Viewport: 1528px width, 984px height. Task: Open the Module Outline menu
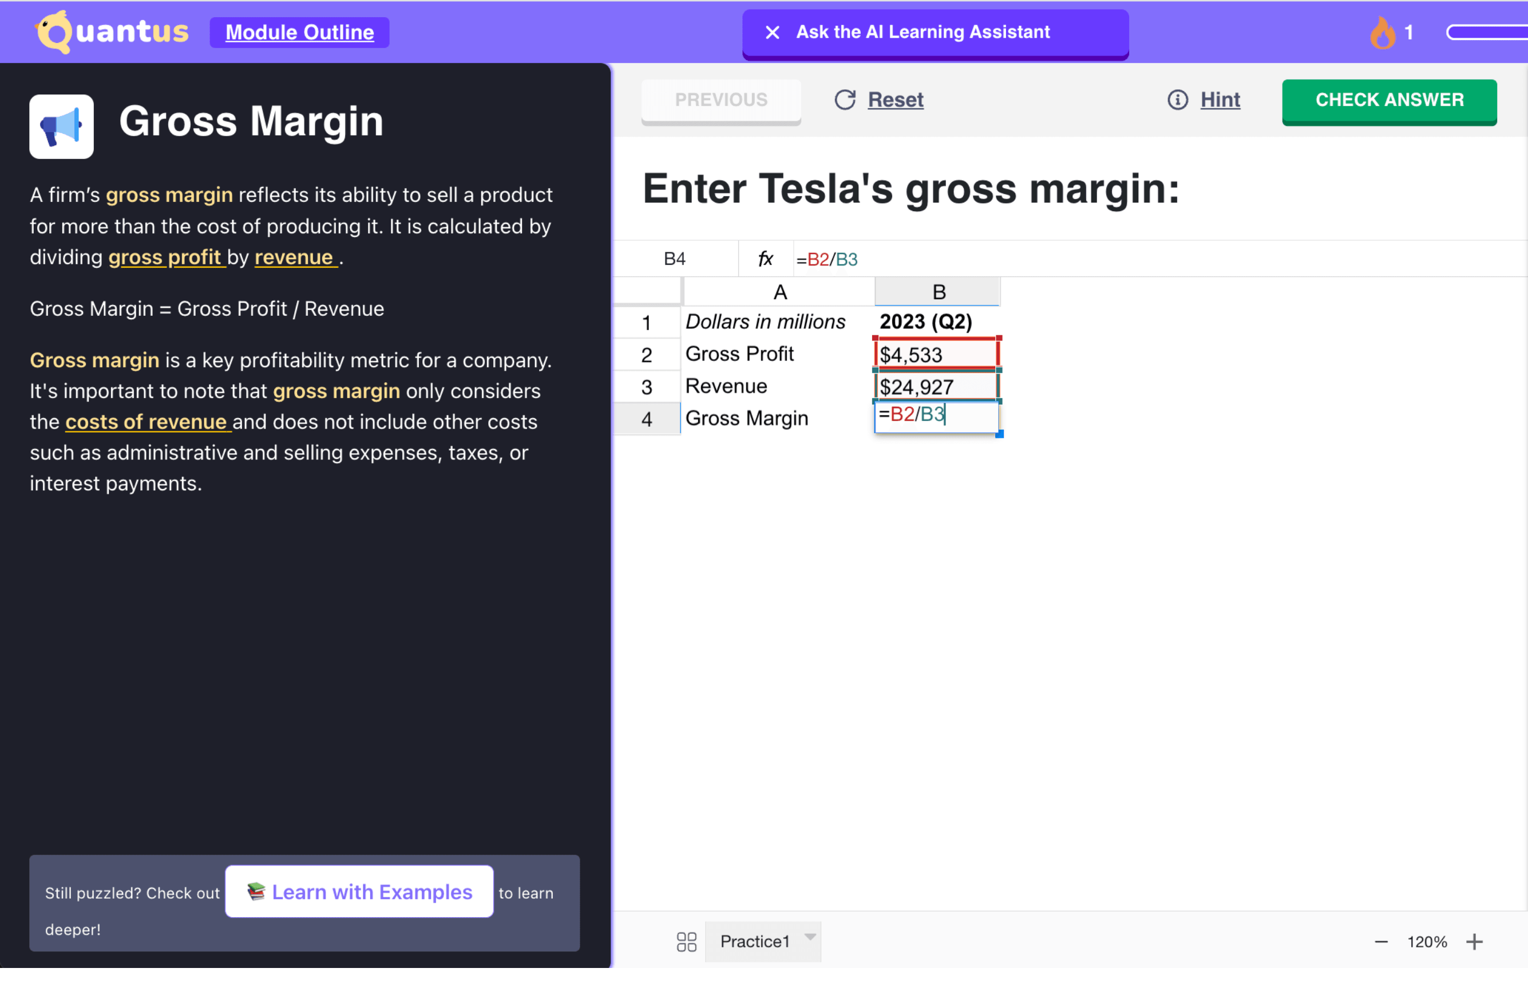(299, 33)
